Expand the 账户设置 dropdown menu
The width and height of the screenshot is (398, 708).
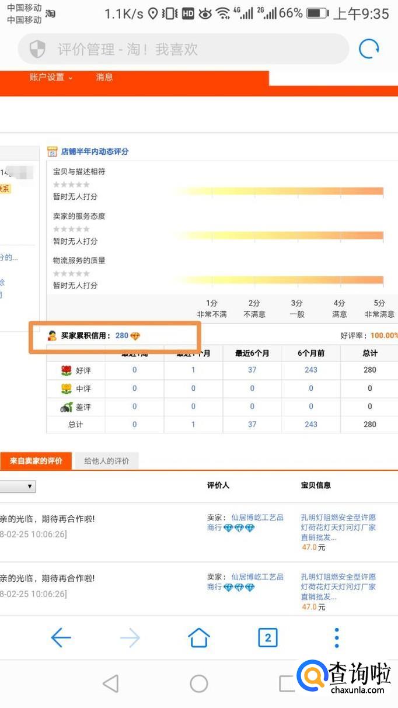[x=51, y=77]
